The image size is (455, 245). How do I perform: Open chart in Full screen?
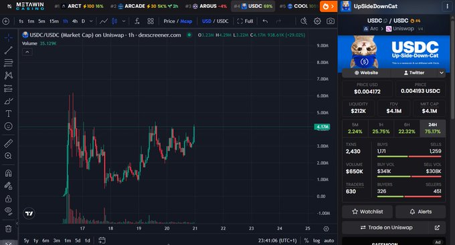pos(245,21)
